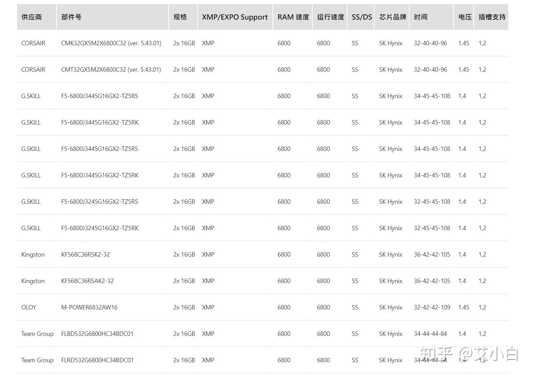
Task: Click the 电压 column header
Action: tap(465, 17)
